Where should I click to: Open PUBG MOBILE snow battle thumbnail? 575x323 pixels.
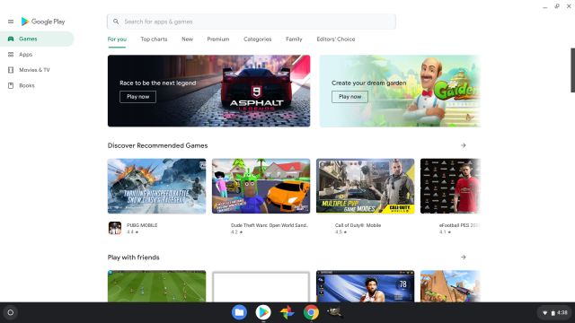(x=156, y=186)
